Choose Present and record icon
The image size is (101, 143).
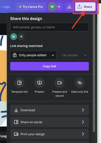tap(60, 83)
